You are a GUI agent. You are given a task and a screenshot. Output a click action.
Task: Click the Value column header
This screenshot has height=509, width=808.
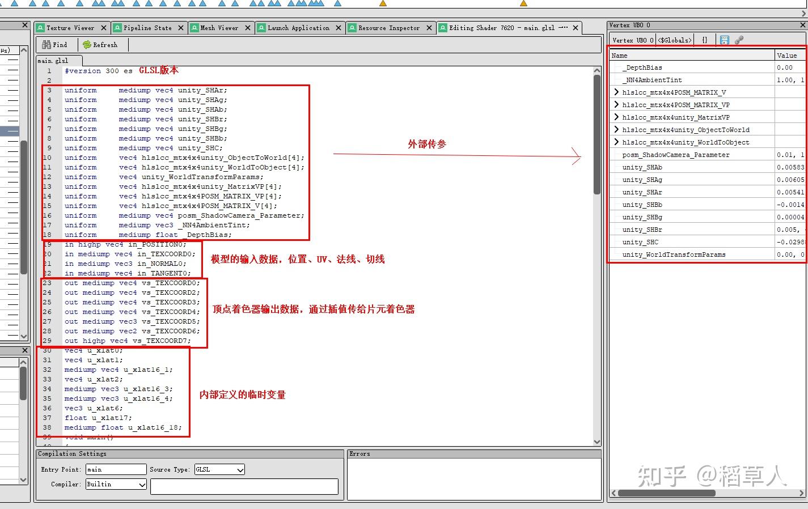point(790,56)
